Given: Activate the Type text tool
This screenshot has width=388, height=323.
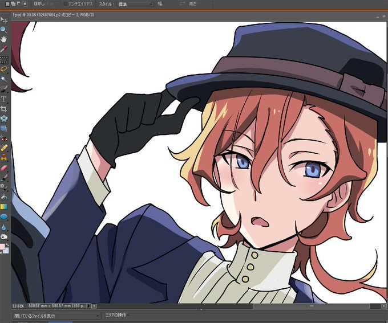Looking at the screenshot, I should 4,99.
